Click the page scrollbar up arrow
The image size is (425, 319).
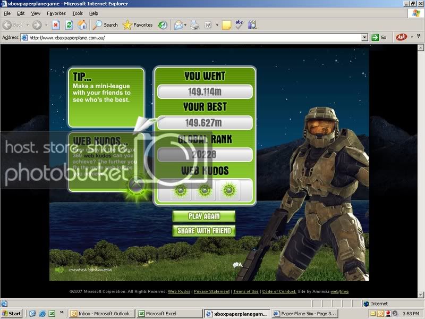coord(421,48)
